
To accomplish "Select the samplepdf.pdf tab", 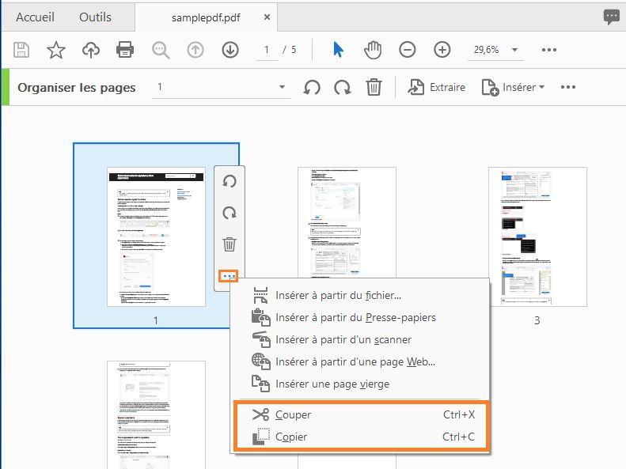I will pos(206,17).
